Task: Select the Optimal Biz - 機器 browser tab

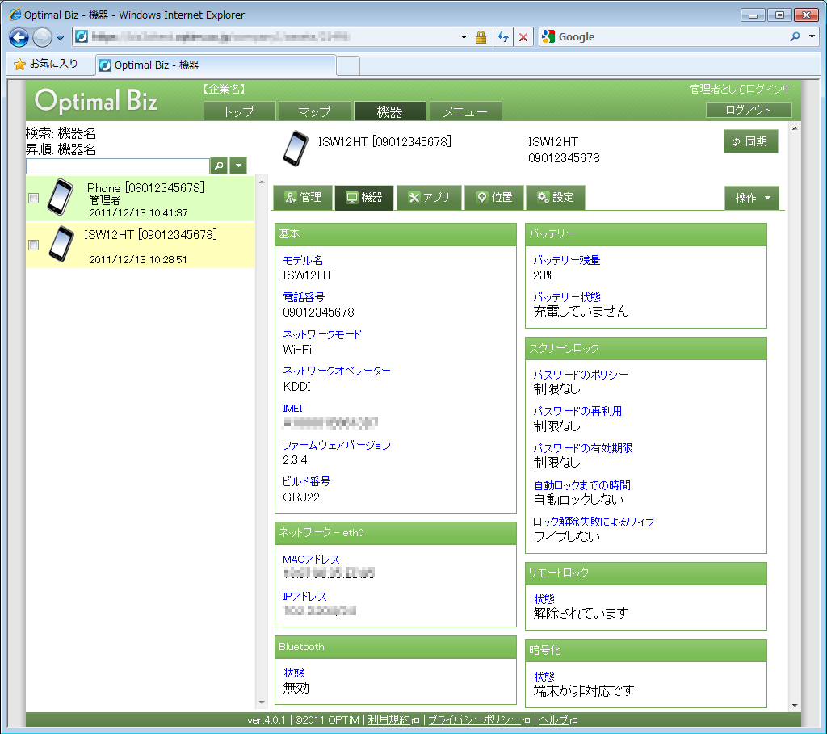Action: click(x=215, y=65)
